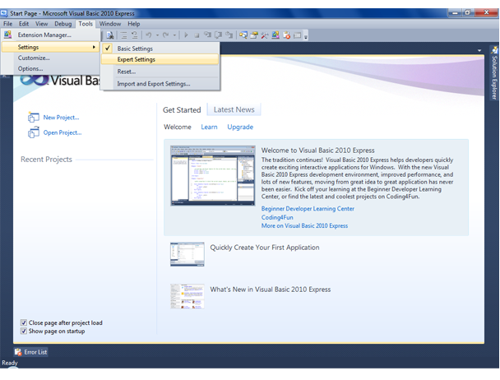Open Toolbox toolbar icon with crossed tools
This screenshot has width=500, height=380.
(x=264, y=35)
